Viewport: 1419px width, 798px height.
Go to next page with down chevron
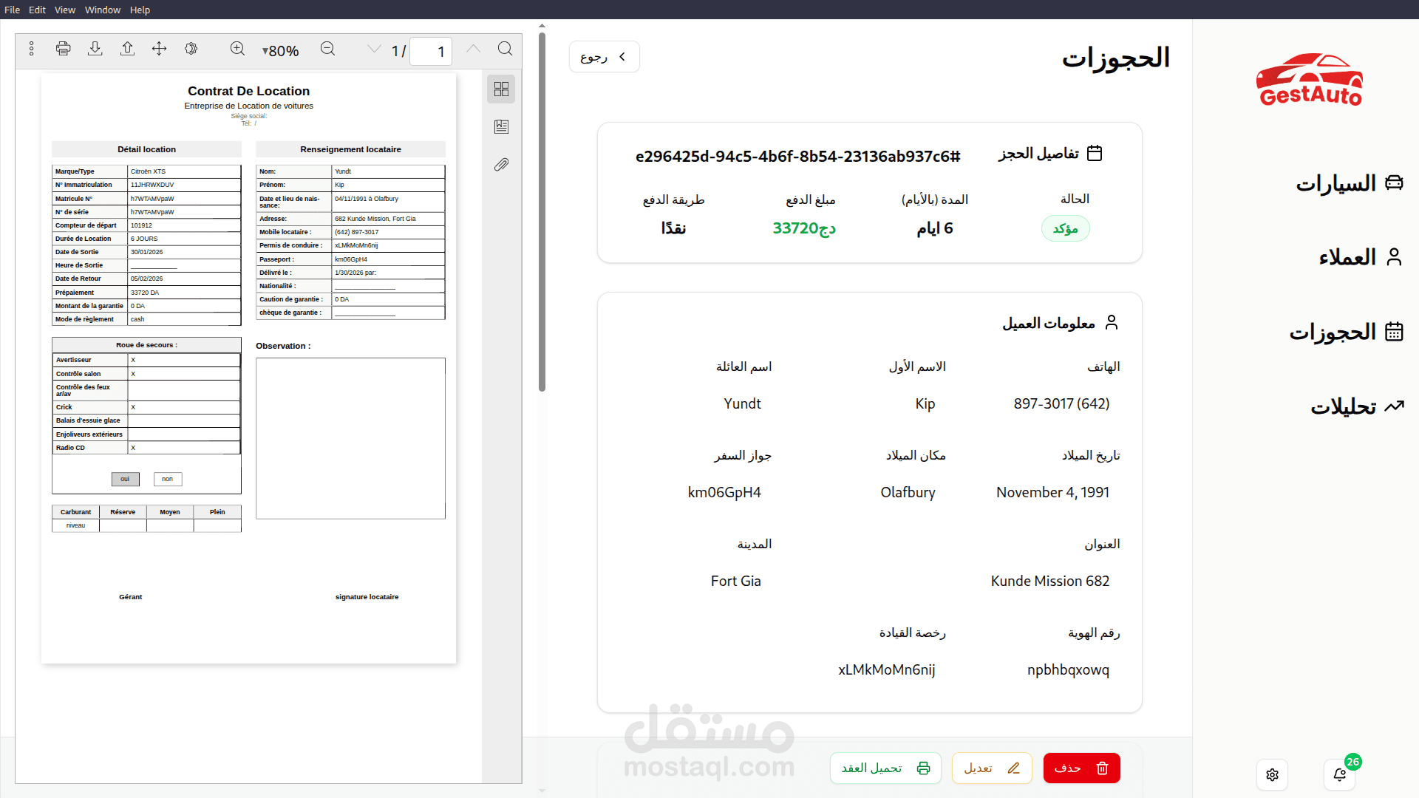coord(374,49)
